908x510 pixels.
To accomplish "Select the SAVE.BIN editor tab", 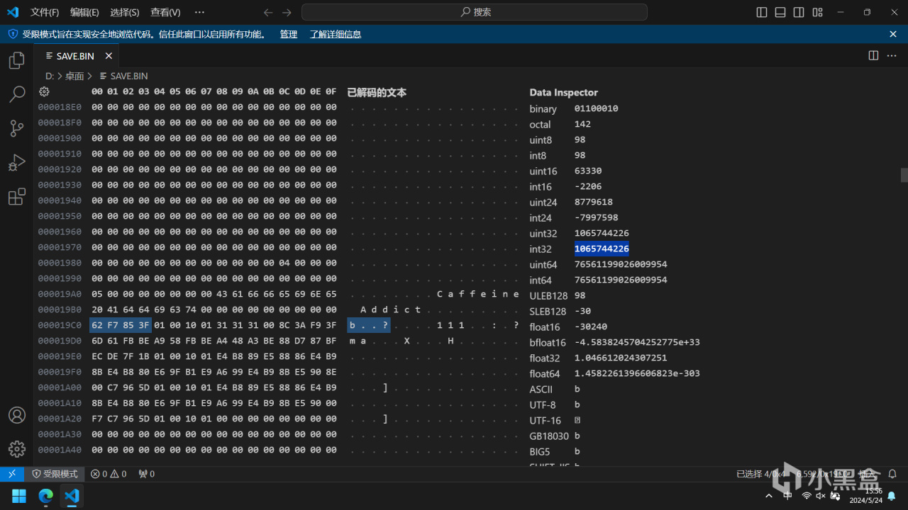I will (x=76, y=56).
